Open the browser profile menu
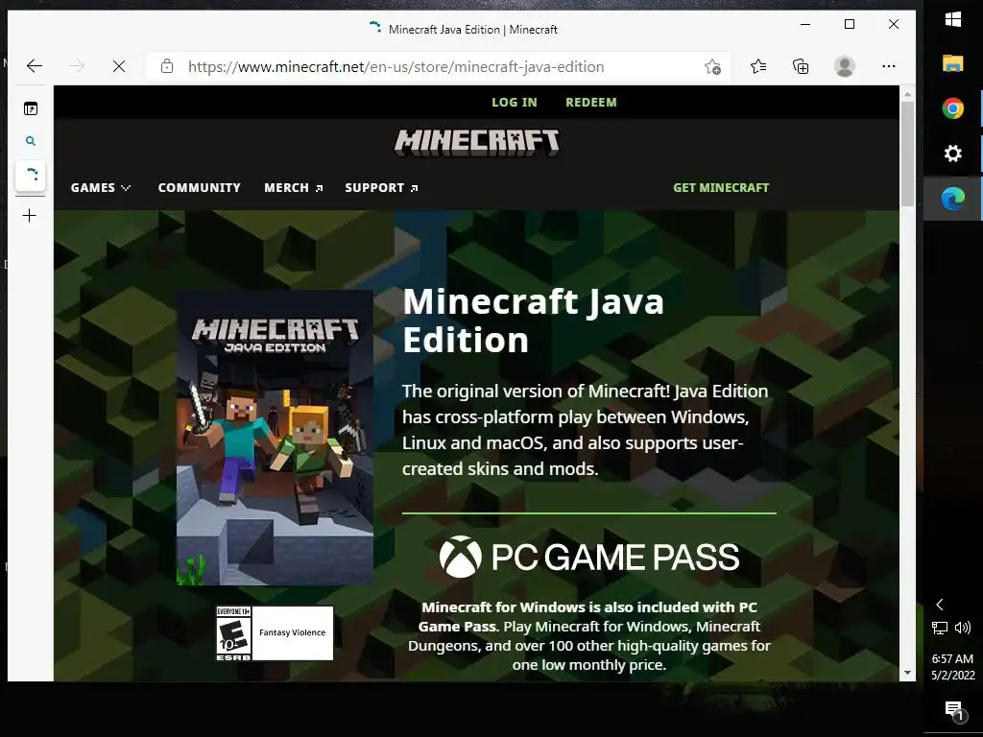The image size is (983, 737). 845,66
